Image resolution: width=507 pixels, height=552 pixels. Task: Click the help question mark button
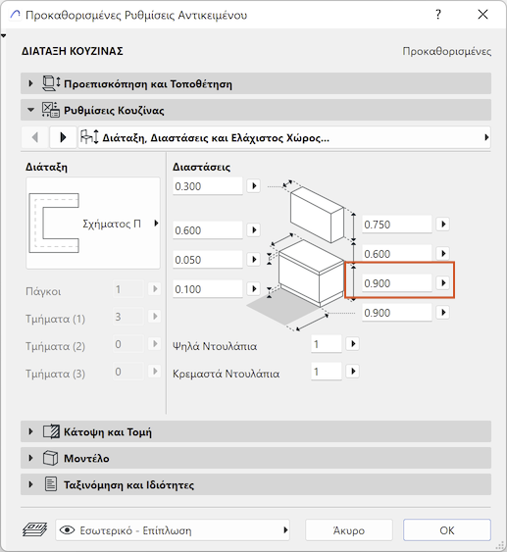[x=438, y=15]
